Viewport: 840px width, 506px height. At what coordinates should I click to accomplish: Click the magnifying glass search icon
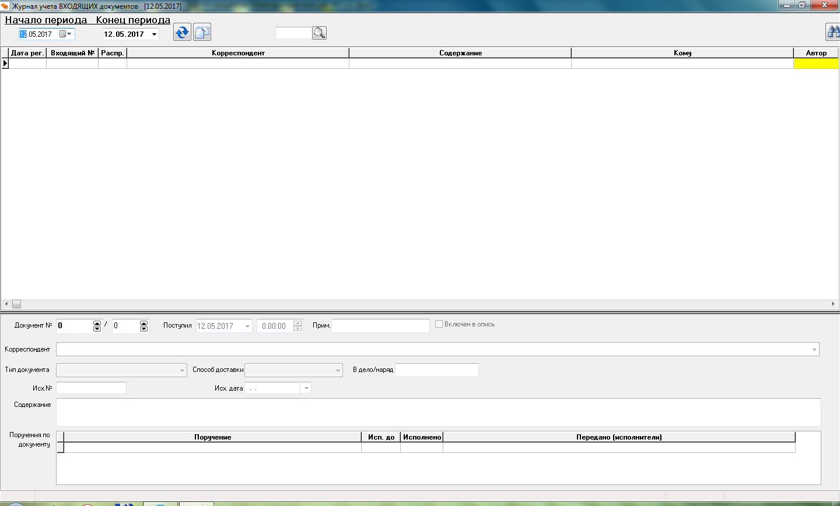tap(319, 33)
